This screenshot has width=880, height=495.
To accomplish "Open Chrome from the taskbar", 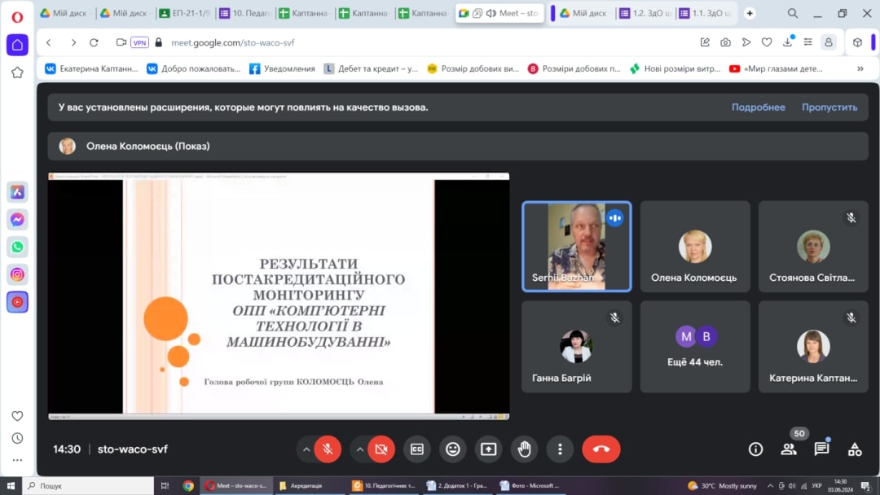I will pyautogui.click(x=188, y=485).
